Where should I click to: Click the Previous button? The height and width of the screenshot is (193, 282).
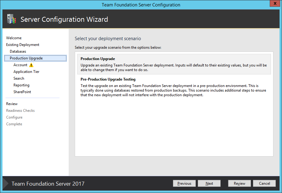(184, 184)
